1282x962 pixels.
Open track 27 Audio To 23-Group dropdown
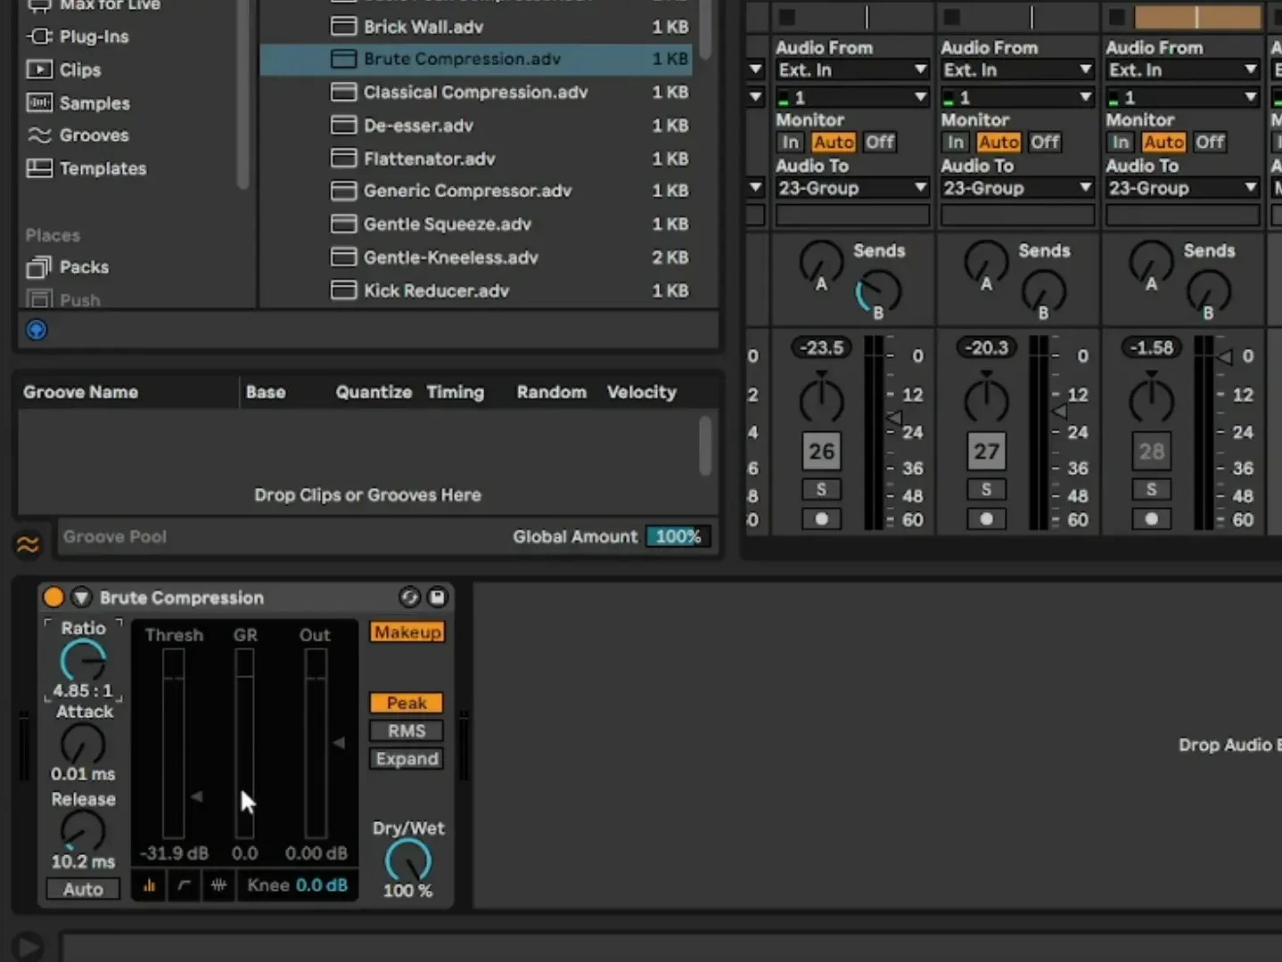pyautogui.click(x=1017, y=188)
